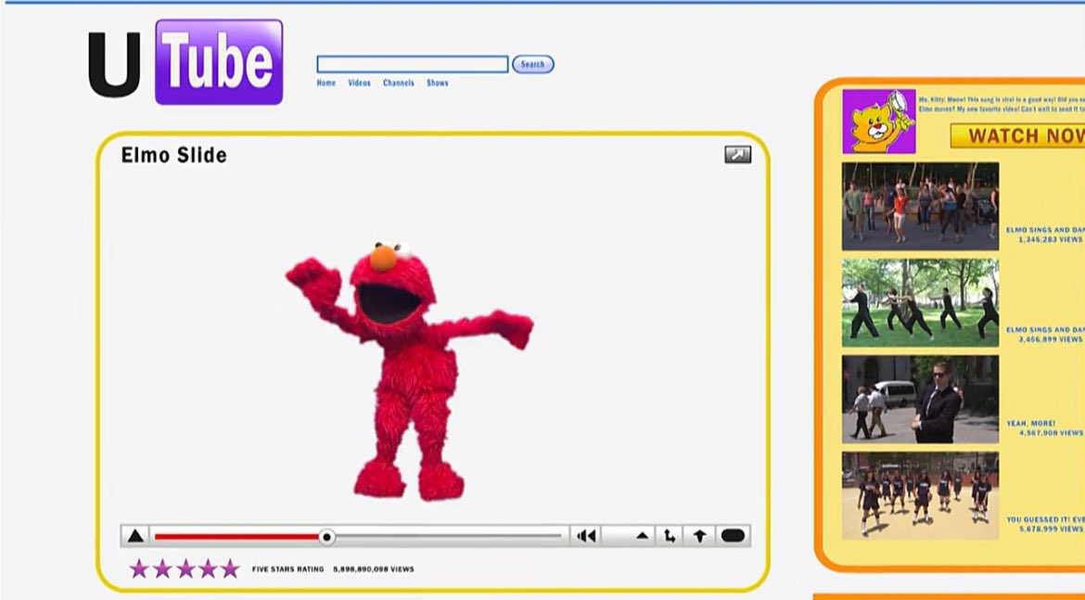The width and height of the screenshot is (1085, 600).
Task: Click the 3,456,899 VIEWS text
Action: pos(1051,339)
